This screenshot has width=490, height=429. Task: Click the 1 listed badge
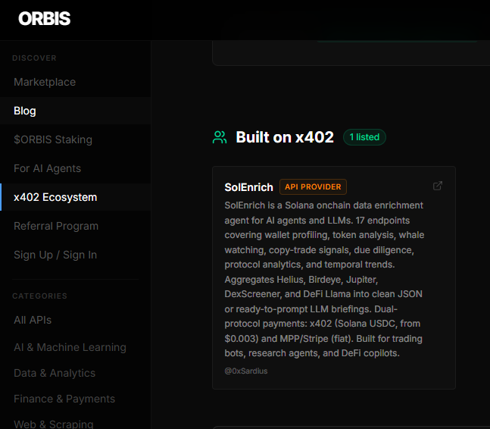[364, 137]
